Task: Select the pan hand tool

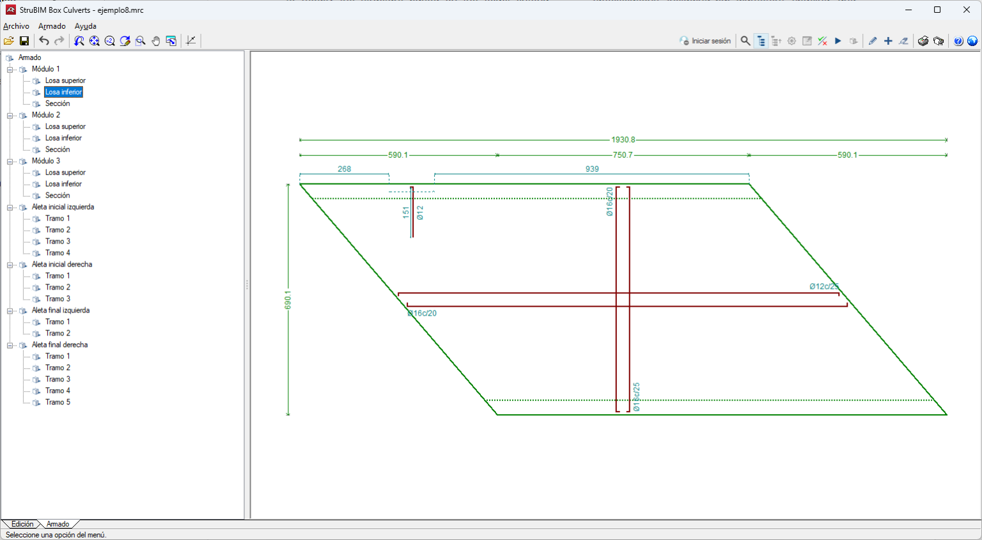Action: (x=157, y=40)
